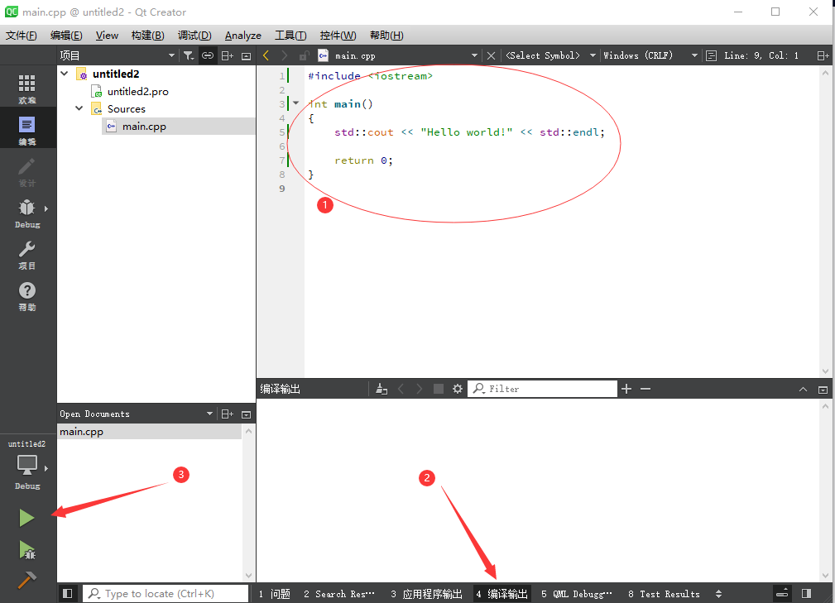Click the filter tree icon in the Projects pane

pos(189,55)
